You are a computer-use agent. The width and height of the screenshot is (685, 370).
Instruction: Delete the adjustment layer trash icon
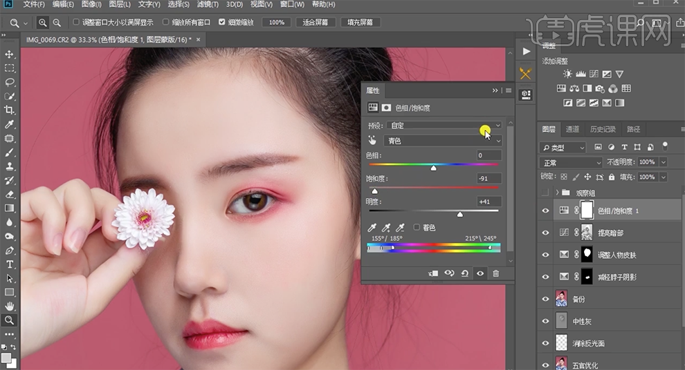pos(496,273)
